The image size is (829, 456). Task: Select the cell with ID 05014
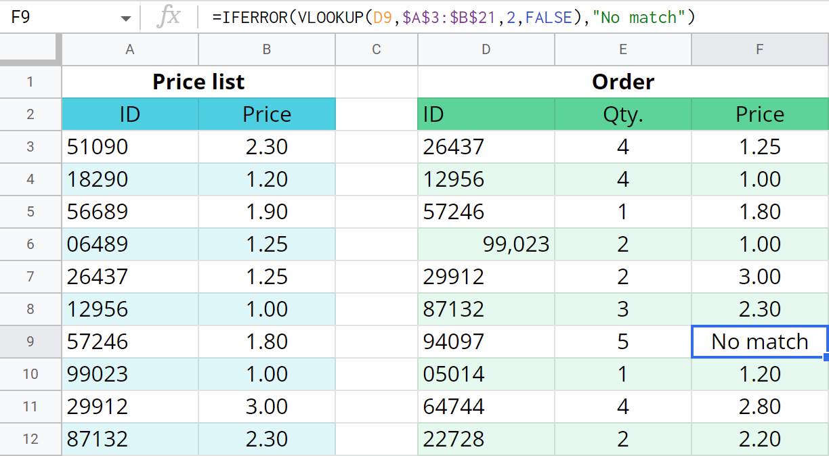(x=486, y=374)
